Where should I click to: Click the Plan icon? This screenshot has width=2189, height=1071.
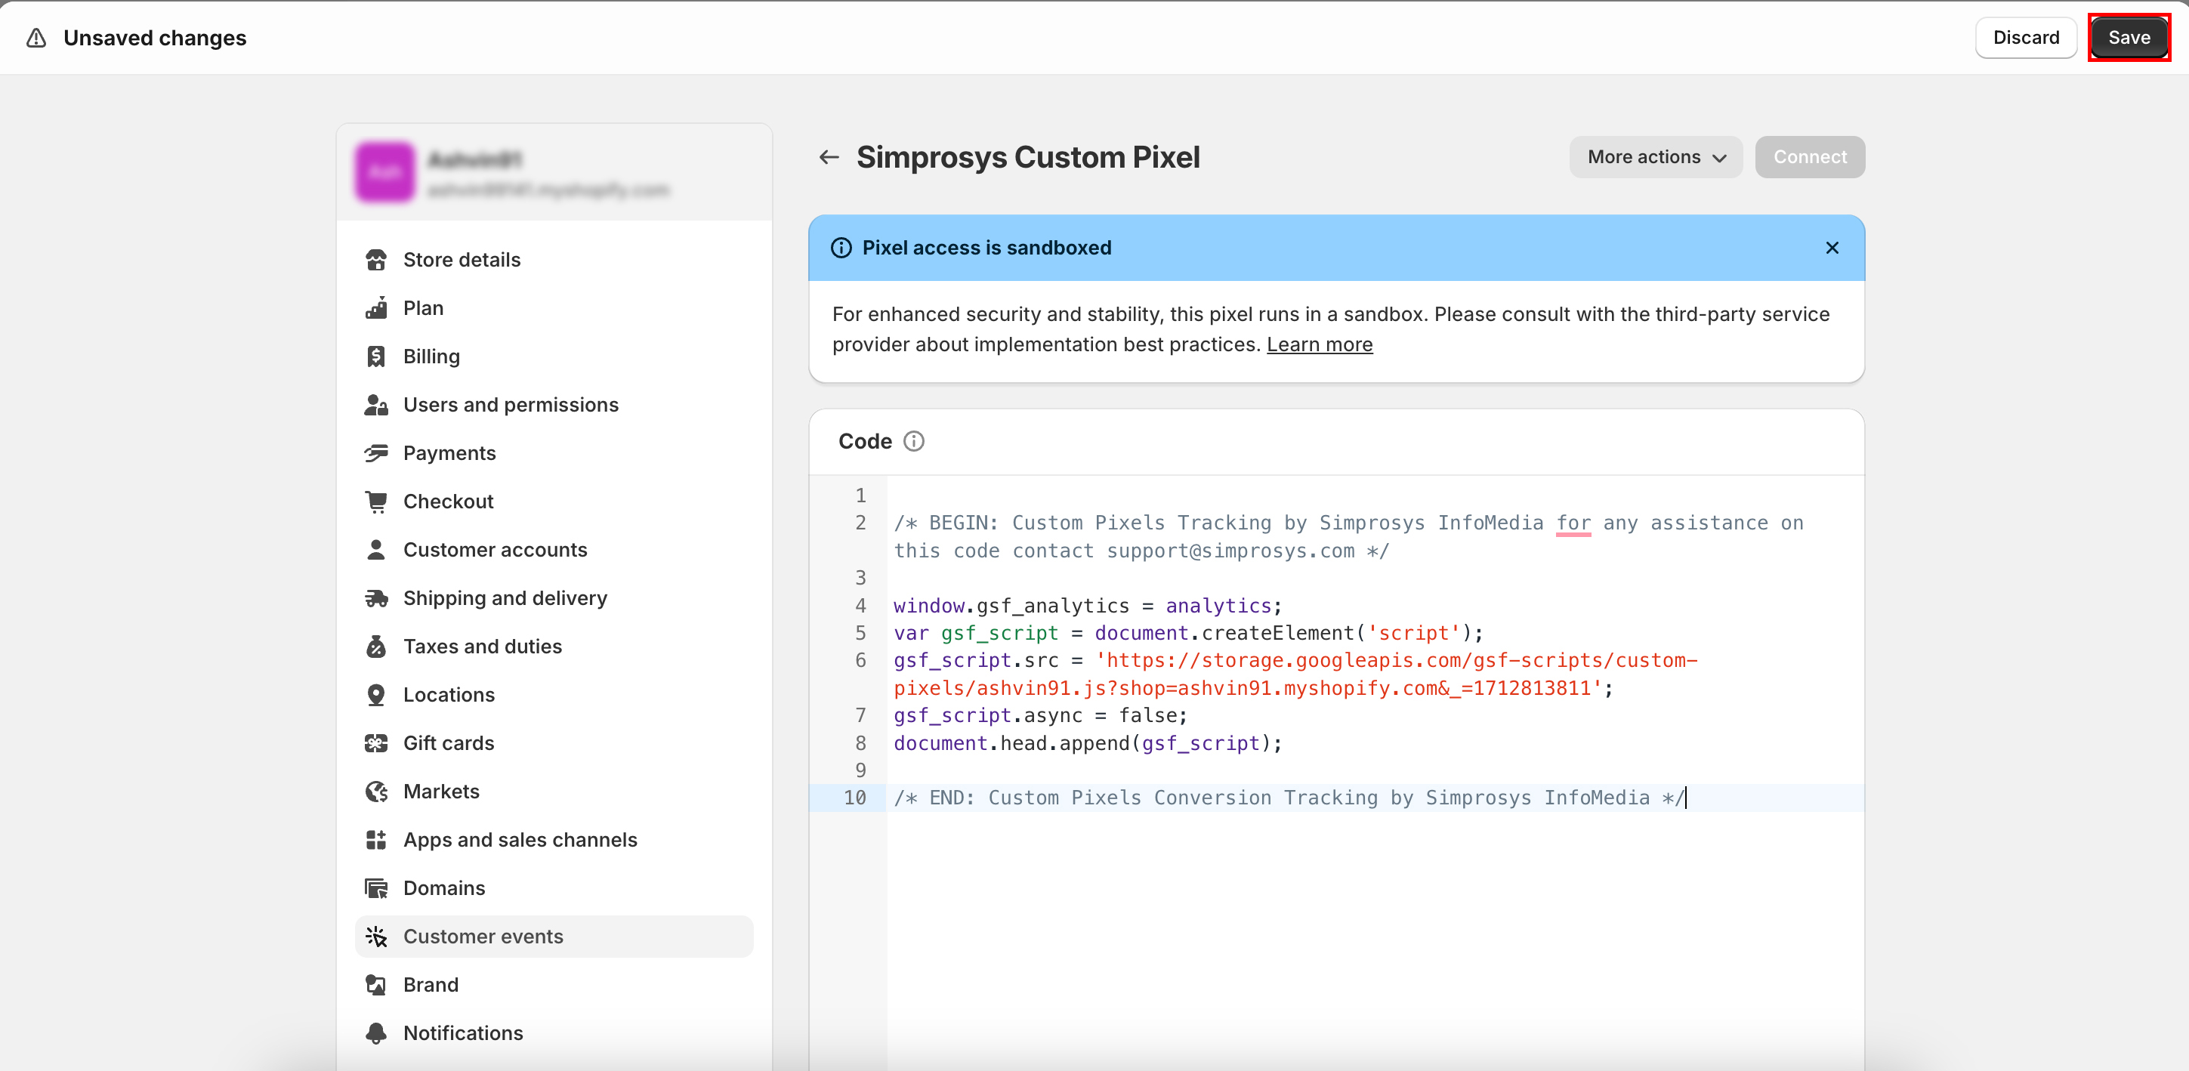point(375,307)
